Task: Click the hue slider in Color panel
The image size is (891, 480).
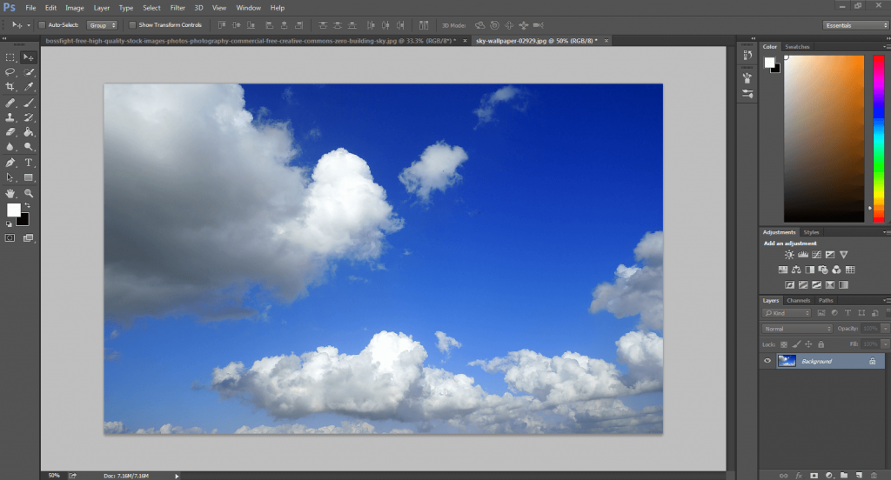Action: [x=879, y=138]
